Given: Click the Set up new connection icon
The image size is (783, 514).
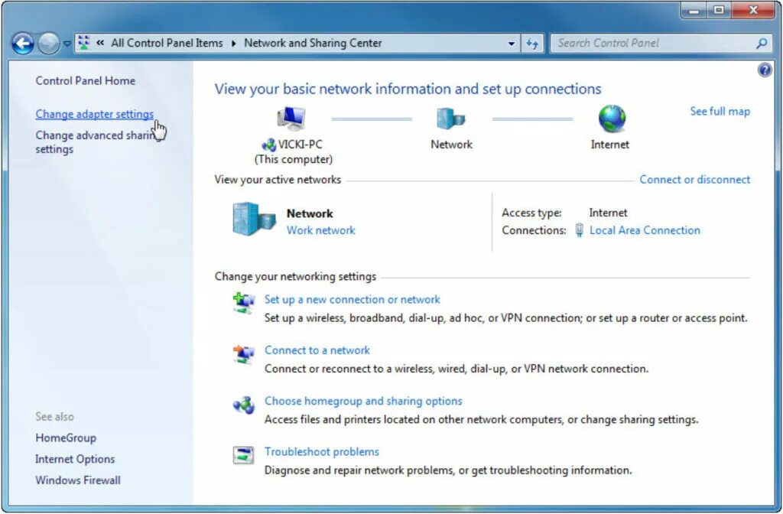Looking at the screenshot, I should (244, 303).
